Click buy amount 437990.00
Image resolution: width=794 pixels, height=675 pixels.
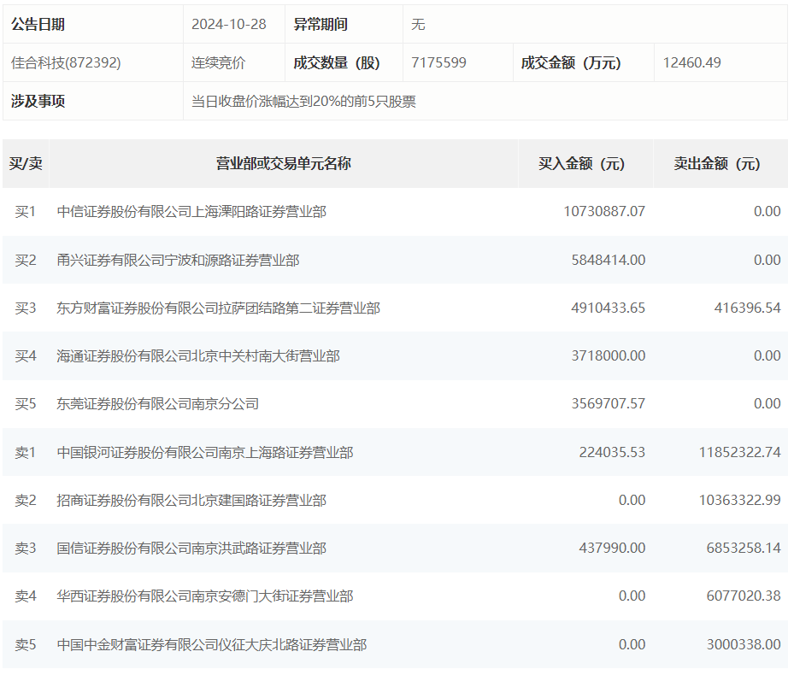[x=612, y=548]
